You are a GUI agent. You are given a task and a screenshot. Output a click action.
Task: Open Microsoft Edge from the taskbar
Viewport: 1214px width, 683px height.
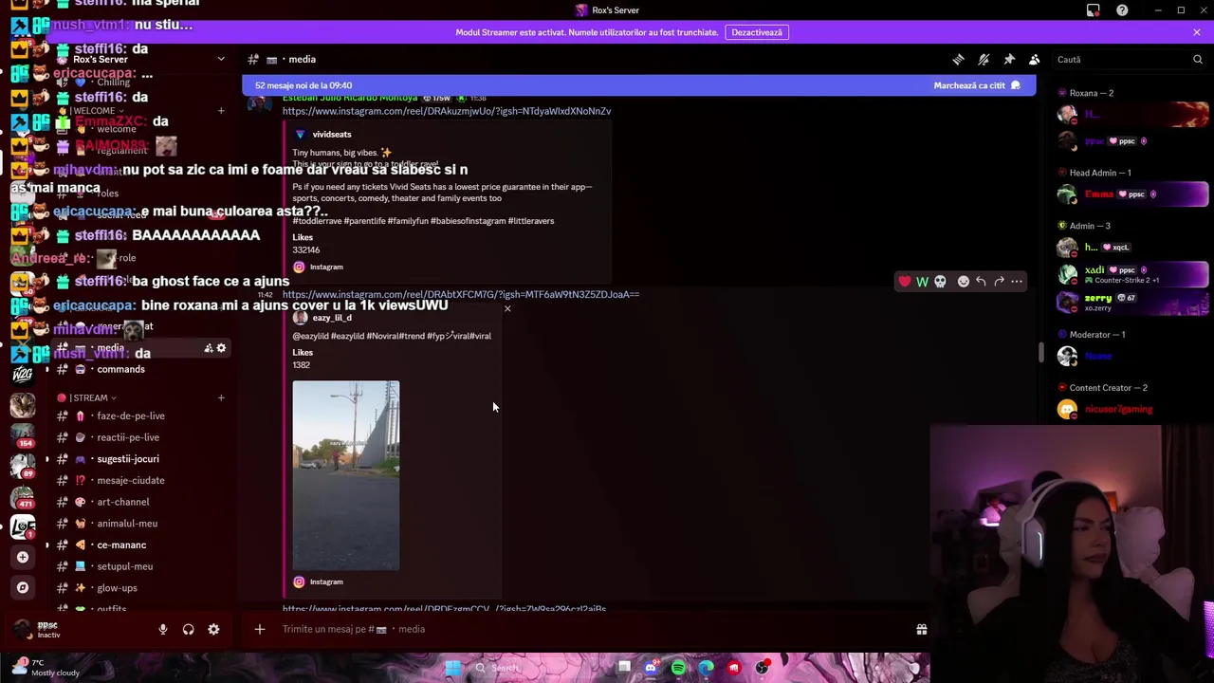(x=706, y=668)
